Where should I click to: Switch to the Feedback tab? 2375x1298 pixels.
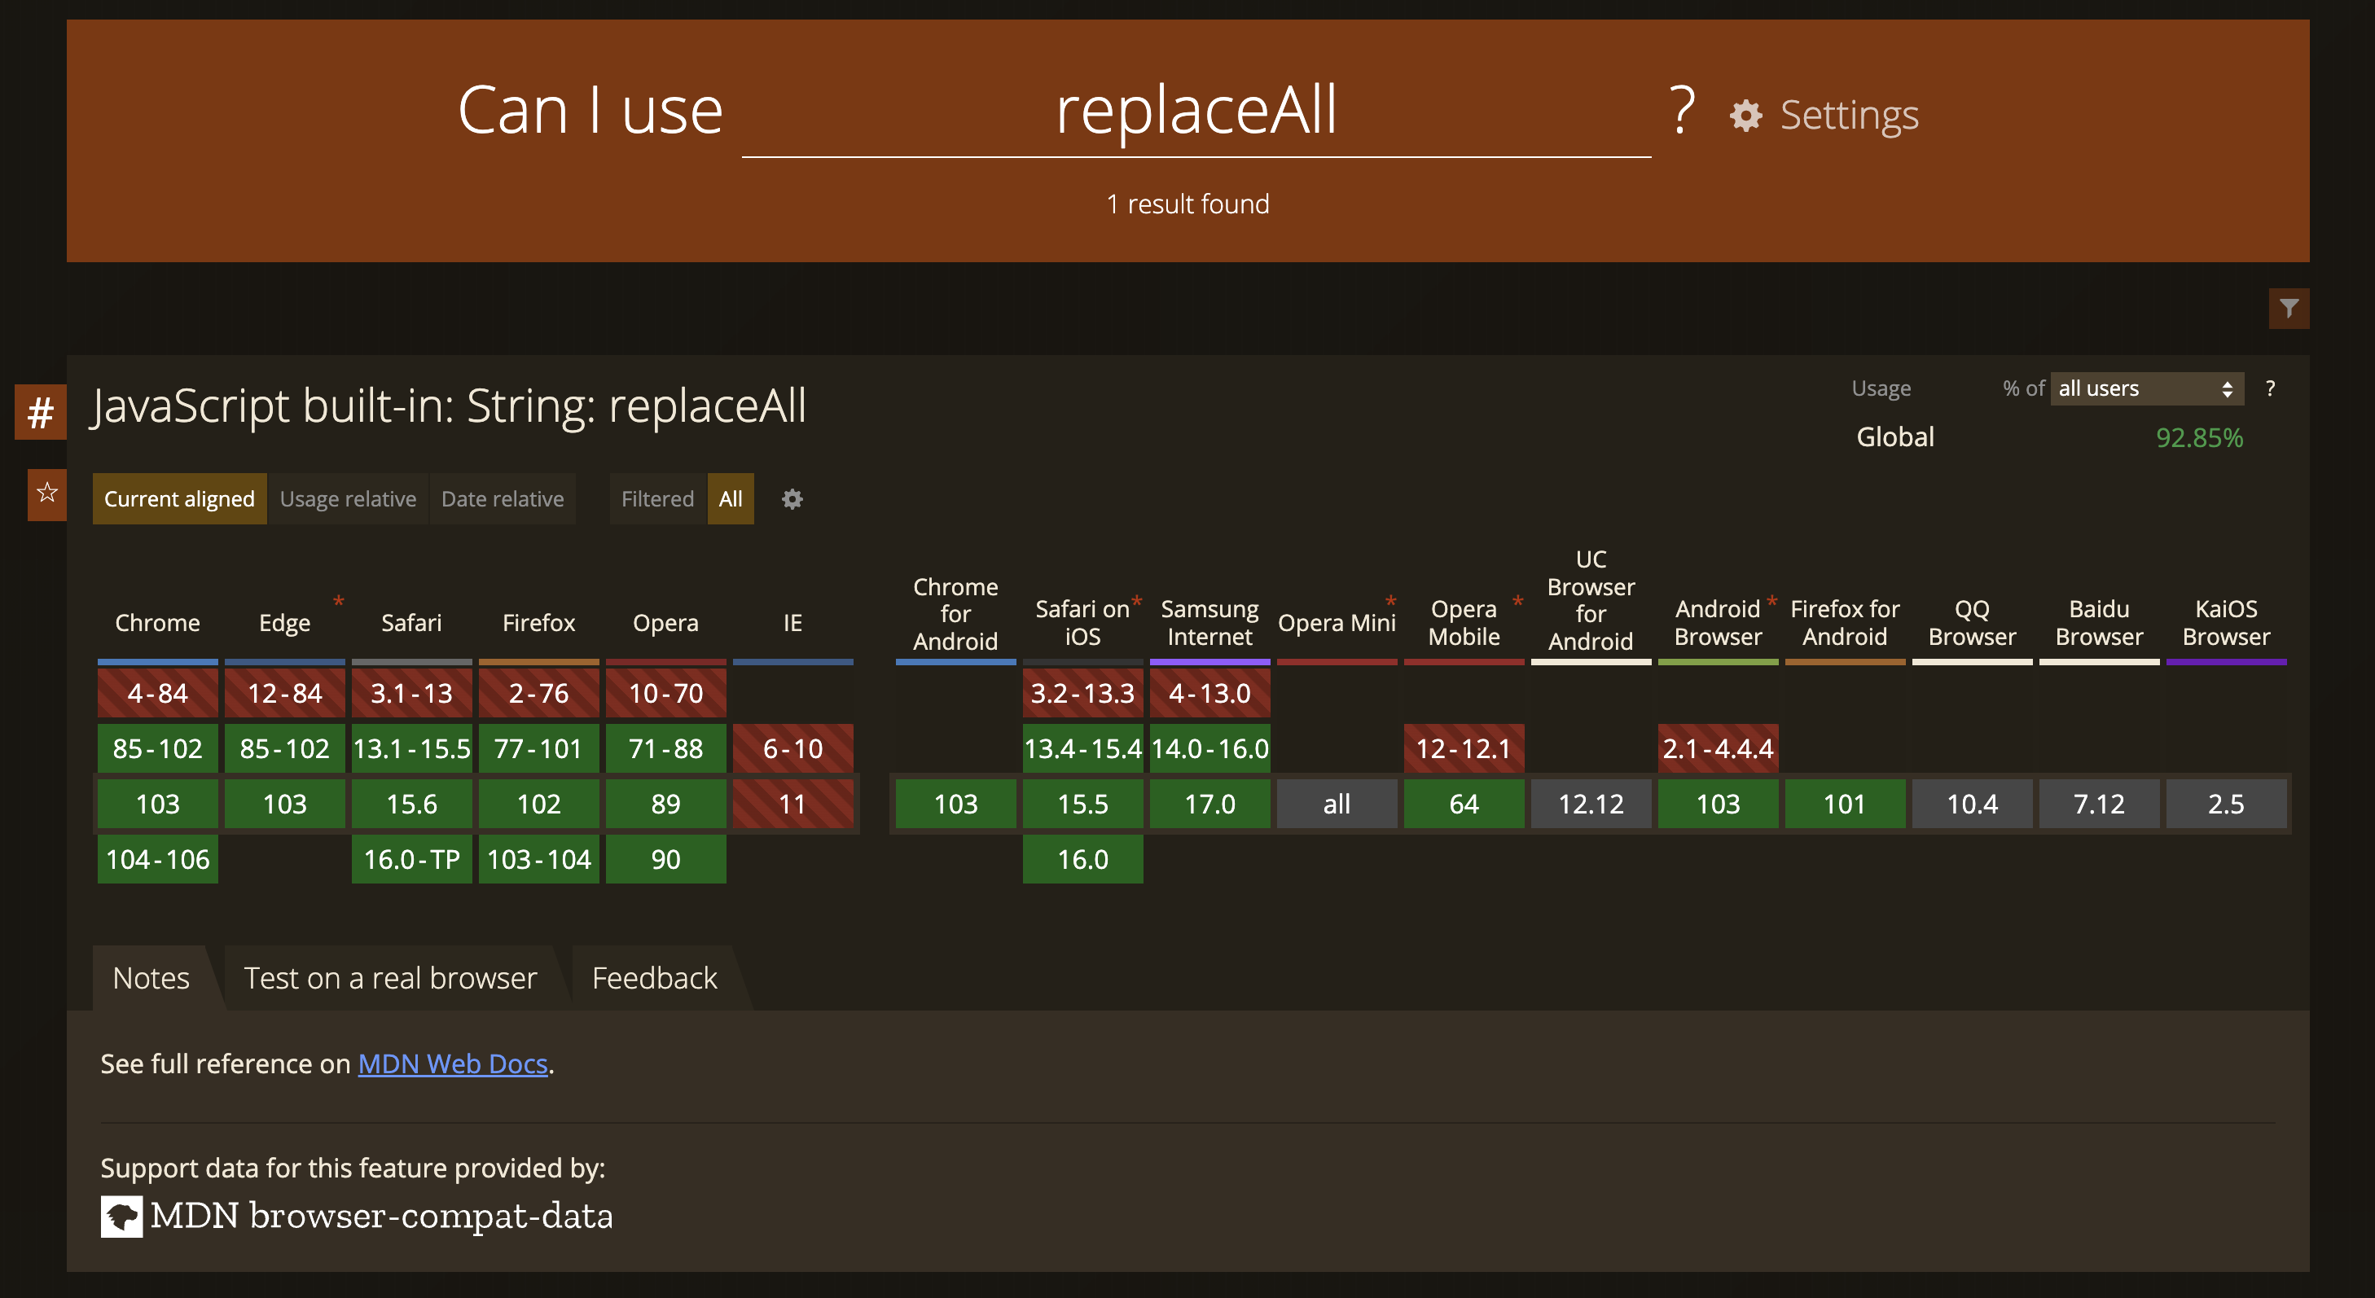tap(654, 978)
